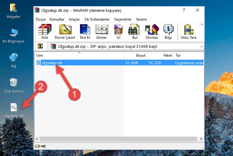The image size is (233, 156).
Task: Open the Dosya menu
Action: coord(41,19)
